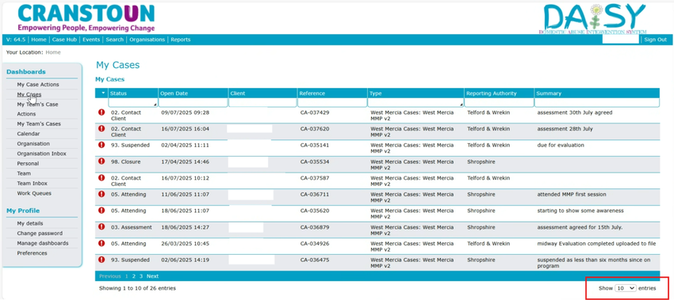
Task: Click the Home breadcrumb in Your Location
Action: click(x=53, y=52)
